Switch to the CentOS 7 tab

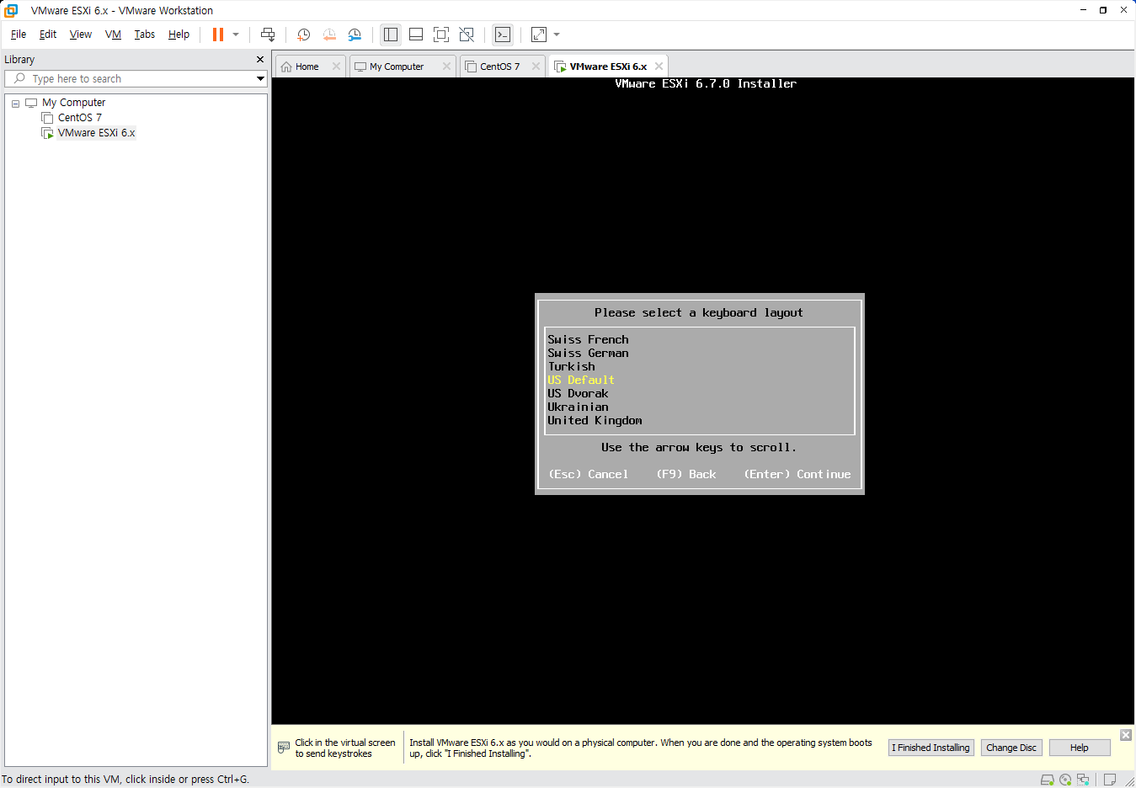coord(499,67)
